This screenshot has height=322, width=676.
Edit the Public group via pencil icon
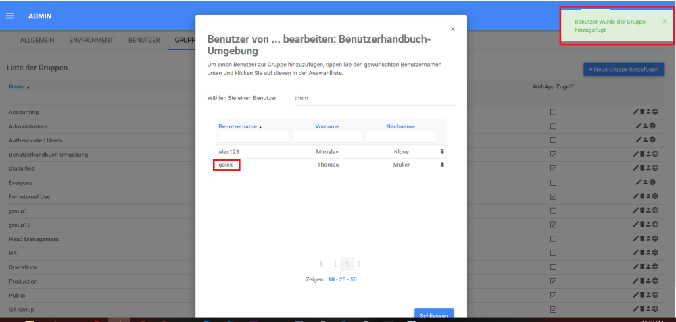coord(635,295)
